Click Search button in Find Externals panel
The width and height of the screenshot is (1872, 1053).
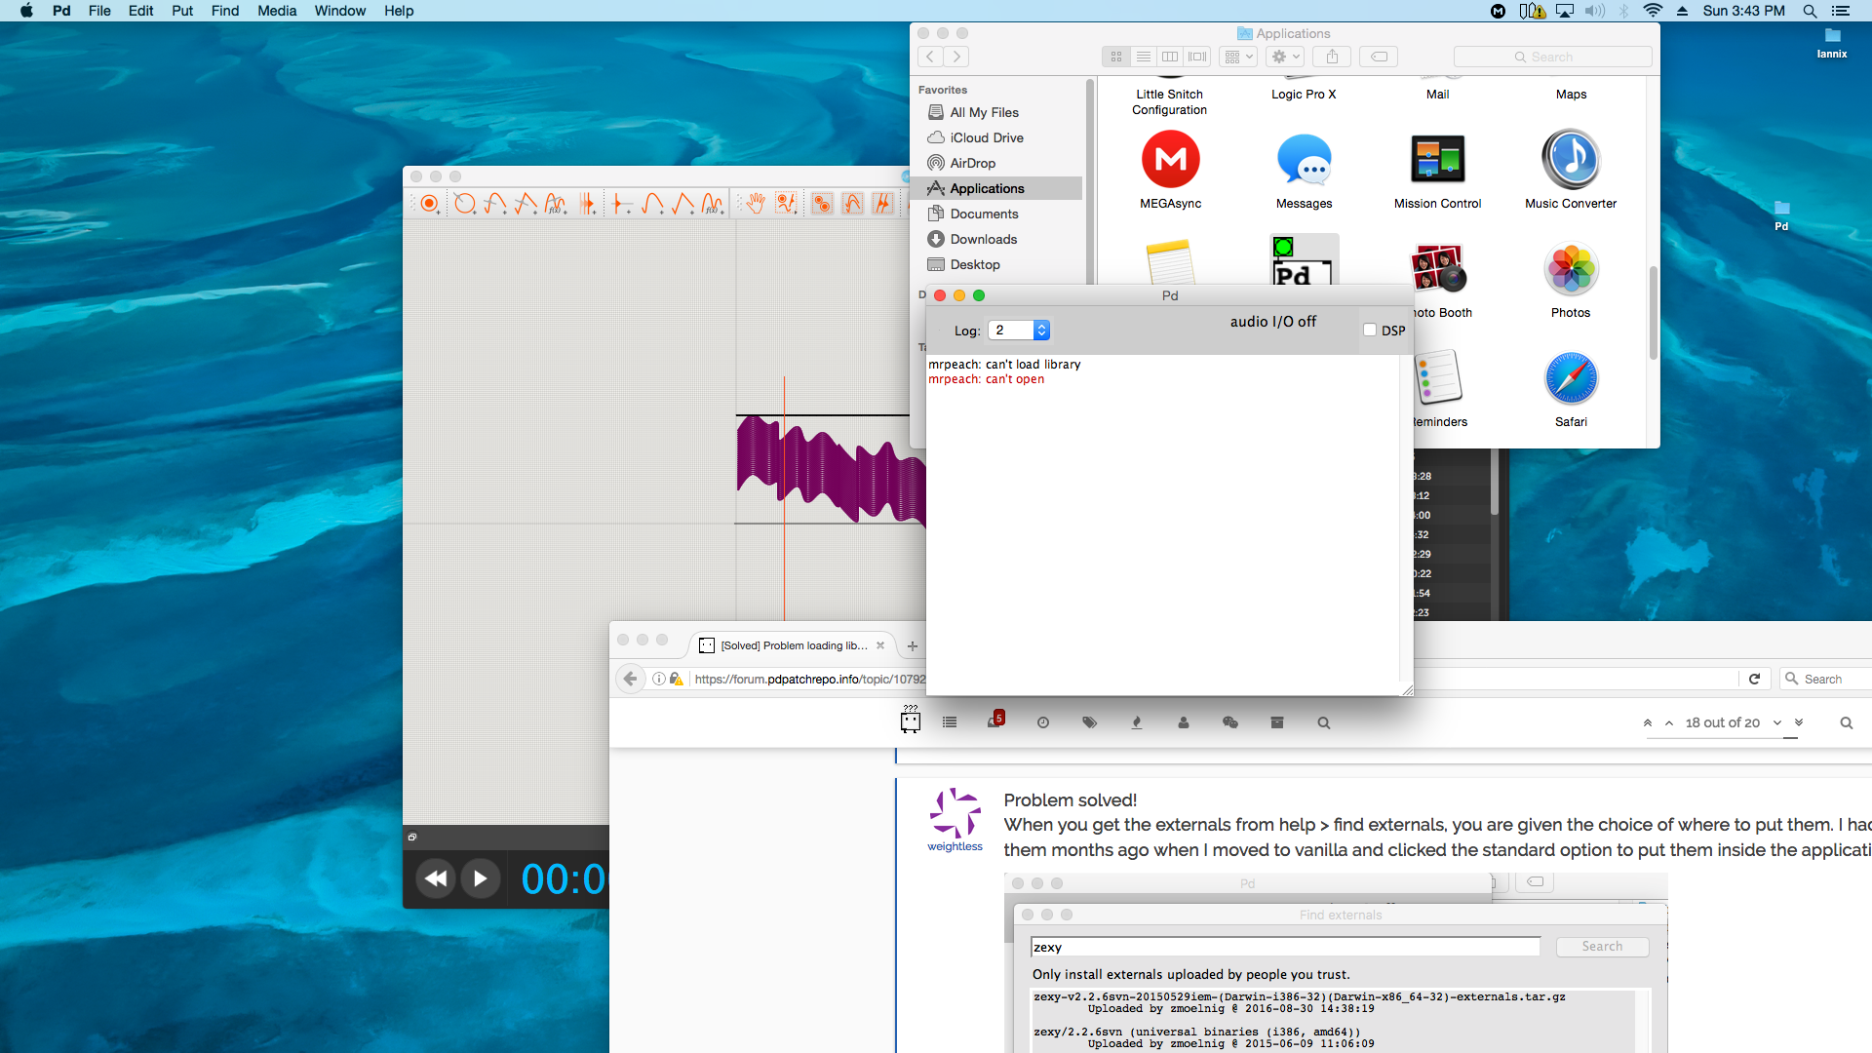tap(1602, 947)
